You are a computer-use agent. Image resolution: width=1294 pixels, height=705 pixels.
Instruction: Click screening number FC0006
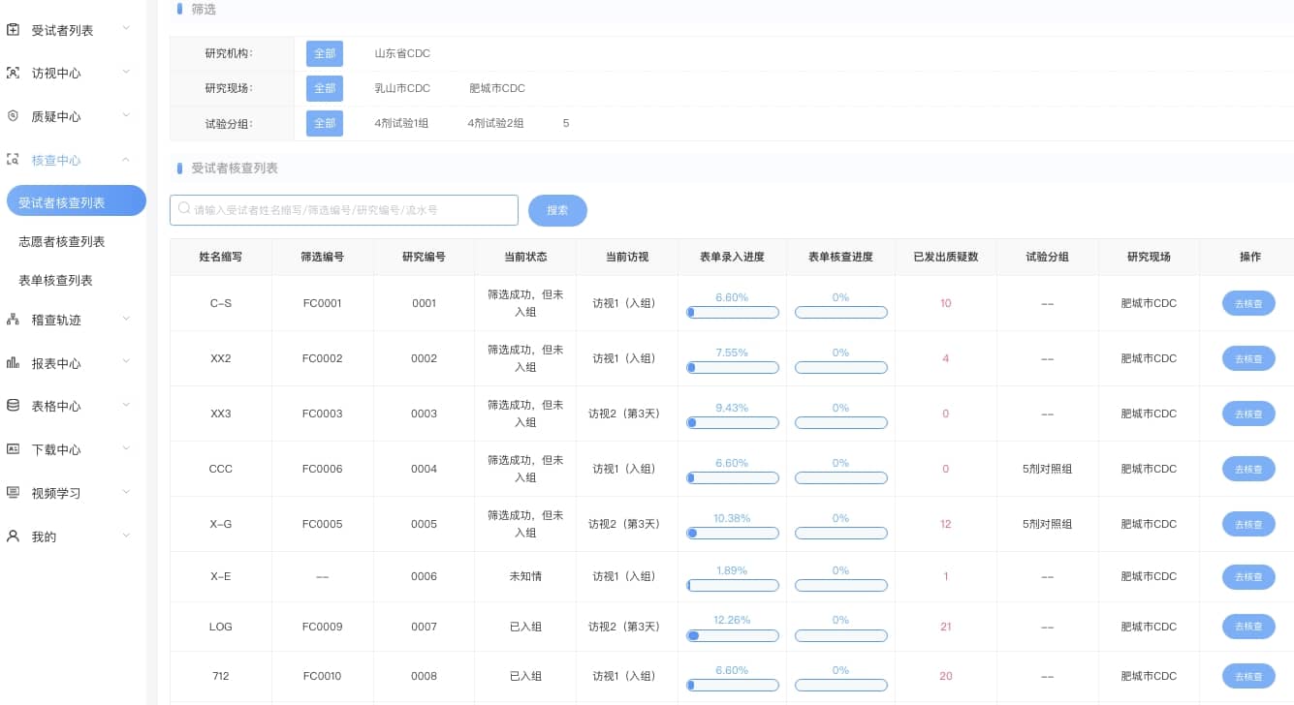coord(323,469)
